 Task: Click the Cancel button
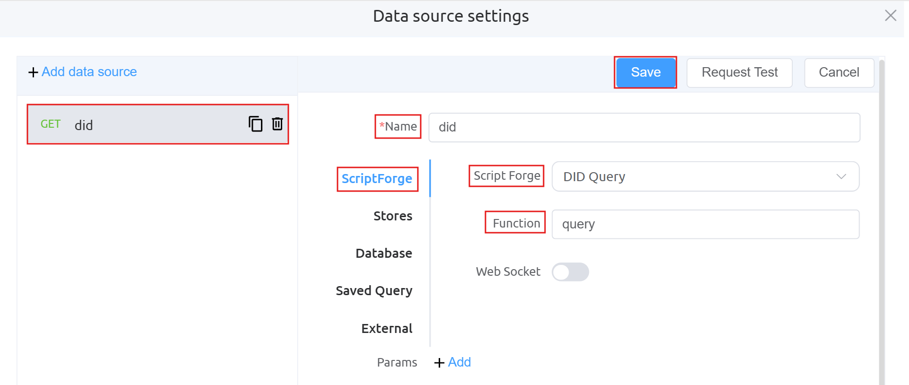tap(839, 72)
